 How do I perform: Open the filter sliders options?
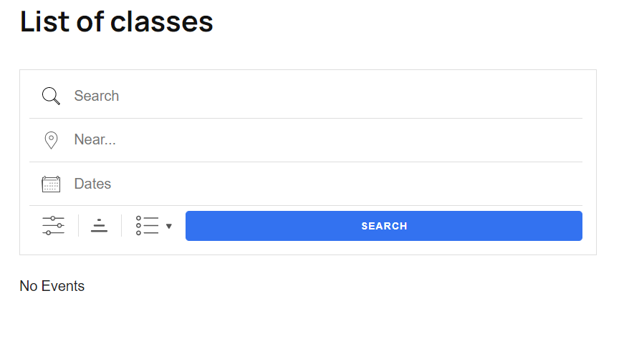tap(53, 226)
